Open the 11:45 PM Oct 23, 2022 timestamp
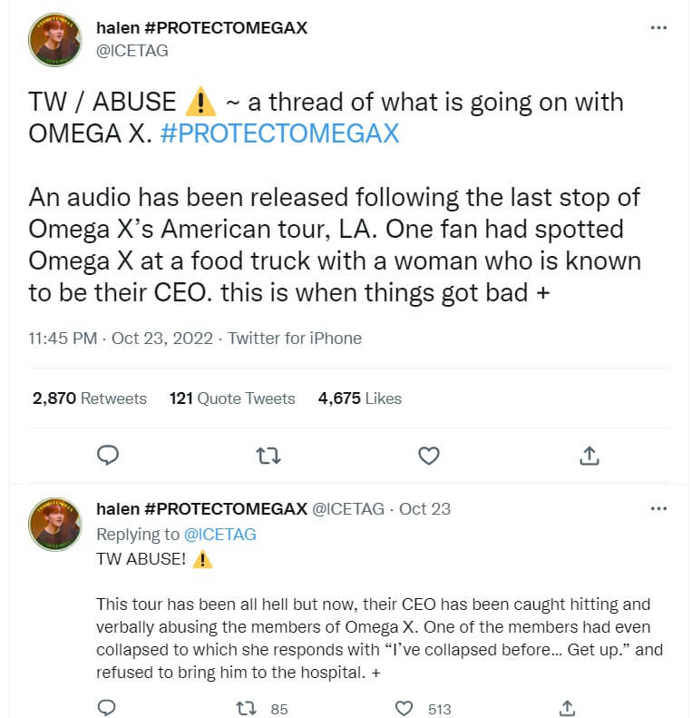 click(x=121, y=339)
